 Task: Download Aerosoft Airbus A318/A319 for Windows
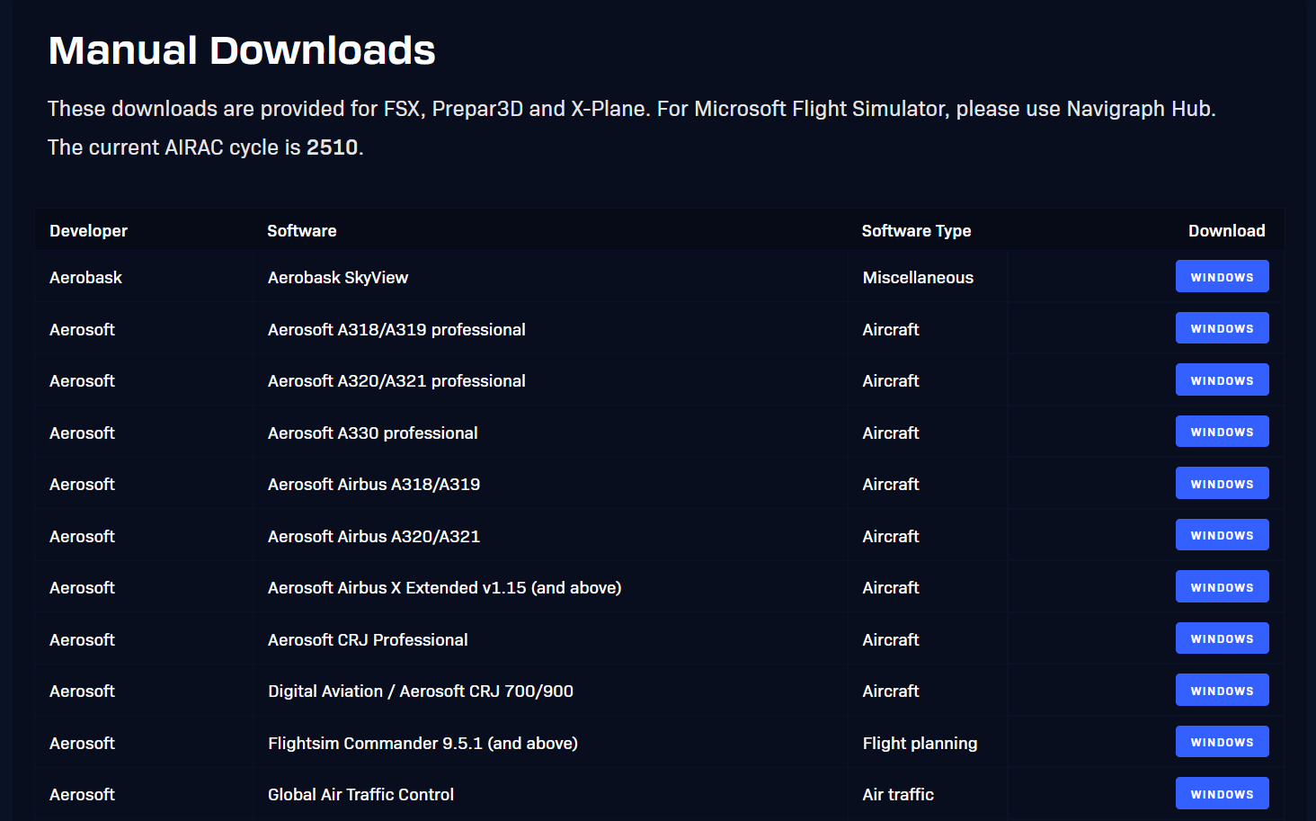point(1222,484)
